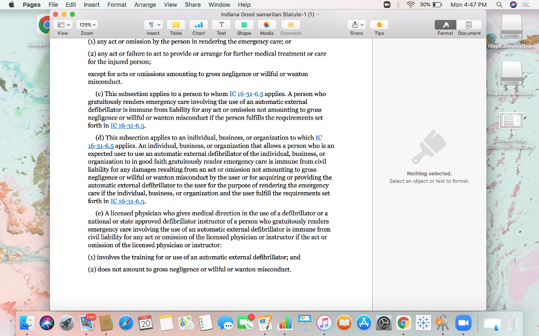Open Calendar from the Dock
Screen dimensions: 539x336
tap(145, 323)
